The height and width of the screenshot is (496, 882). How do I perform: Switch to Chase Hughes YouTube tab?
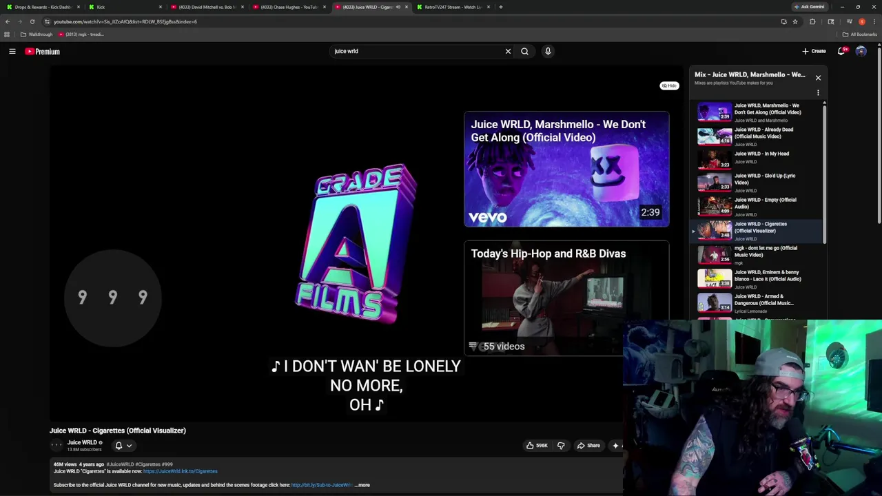point(288,7)
